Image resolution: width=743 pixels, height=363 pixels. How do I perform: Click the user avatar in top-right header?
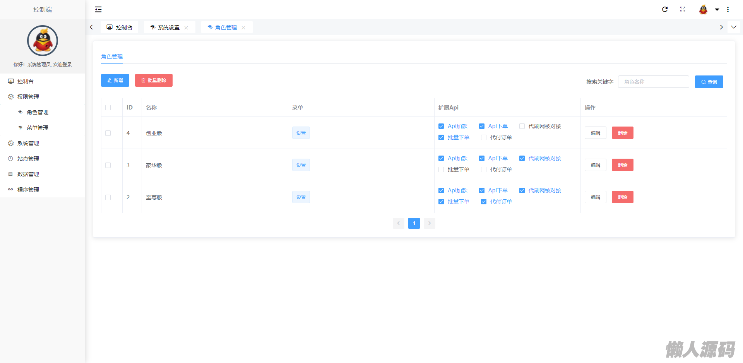coord(703,9)
